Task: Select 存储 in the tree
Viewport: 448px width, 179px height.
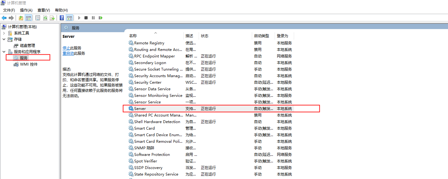Action: pyautogui.click(x=18, y=39)
